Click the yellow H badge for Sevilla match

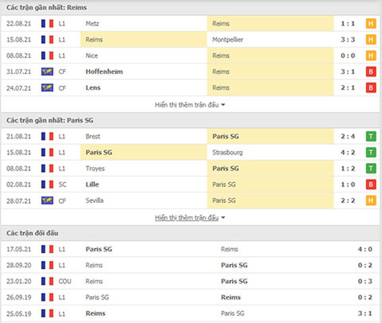(x=371, y=201)
